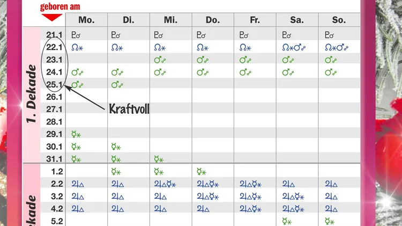Click the Mars symbol in Monday's 25.1 row
Viewport: 402px width, 226px height.
coord(75,84)
